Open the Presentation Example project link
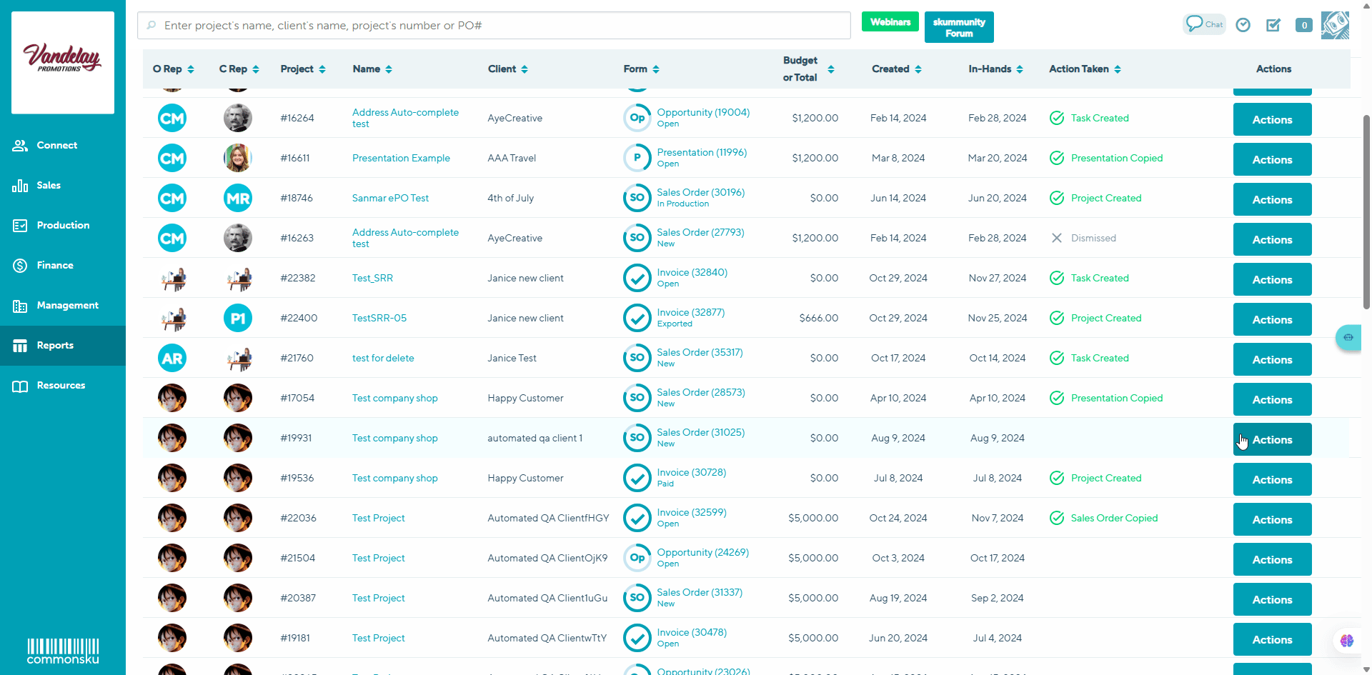1372x675 pixels. (401, 158)
